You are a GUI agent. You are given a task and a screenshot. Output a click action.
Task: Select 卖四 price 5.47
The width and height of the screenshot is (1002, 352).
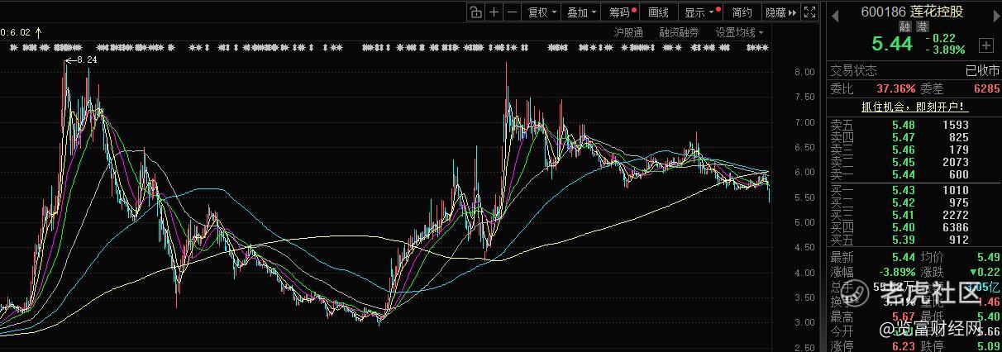[903, 137]
